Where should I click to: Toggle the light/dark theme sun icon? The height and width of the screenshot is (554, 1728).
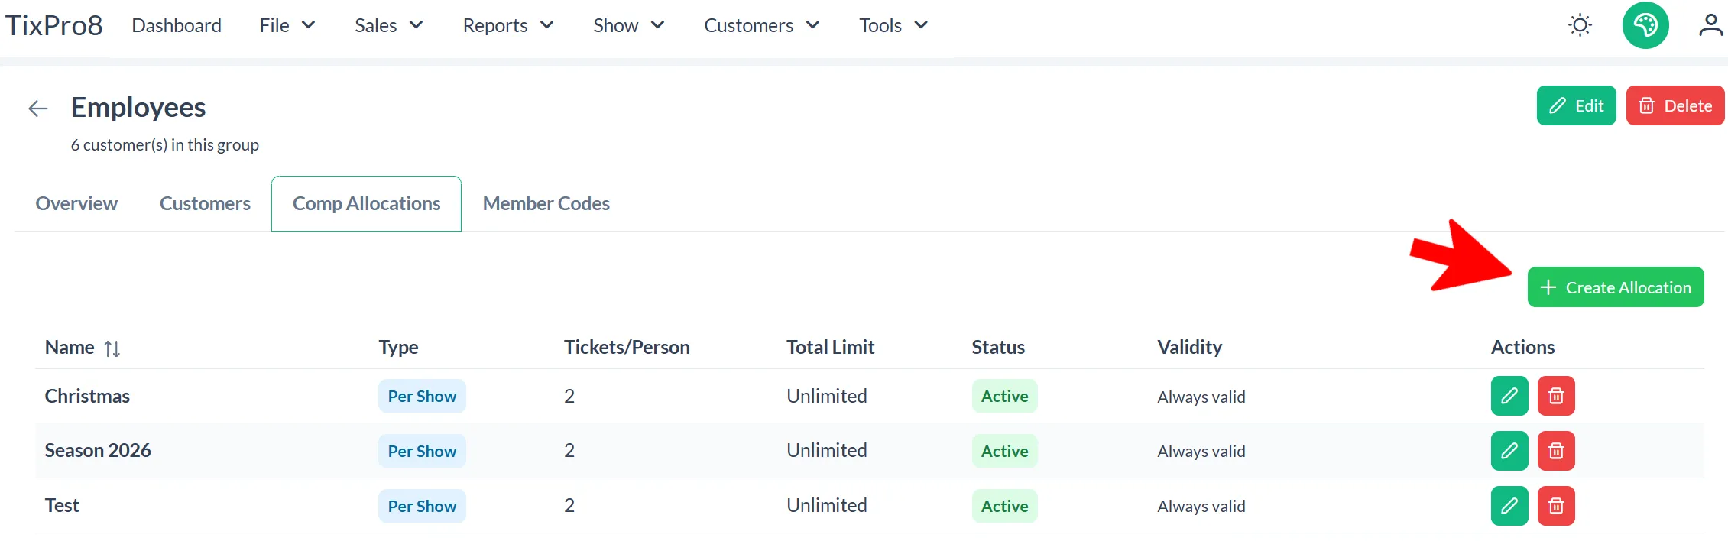click(1580, 25)
